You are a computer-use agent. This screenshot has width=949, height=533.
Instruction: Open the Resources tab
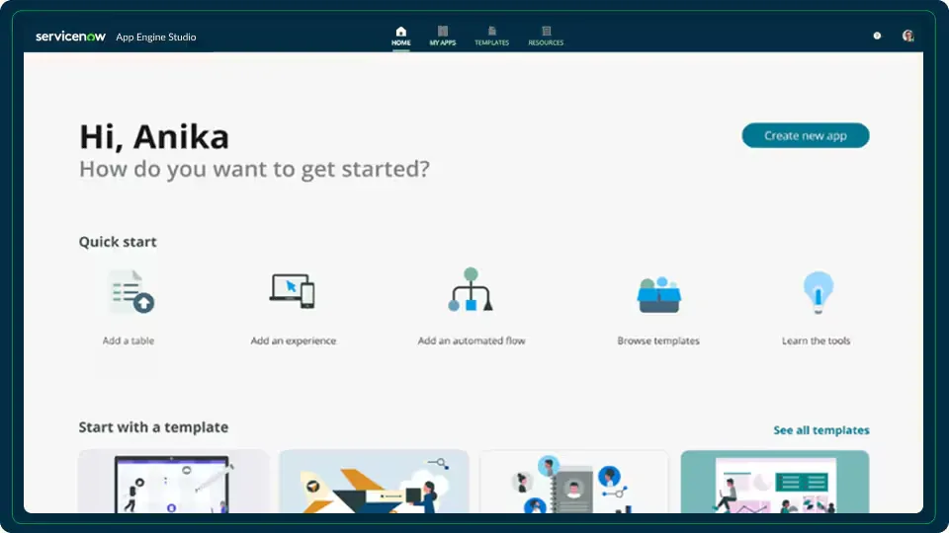pyautogui.click(x=546, y=37)
